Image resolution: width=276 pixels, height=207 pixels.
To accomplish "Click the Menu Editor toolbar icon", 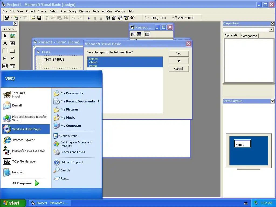I will [x=26, y=18].
